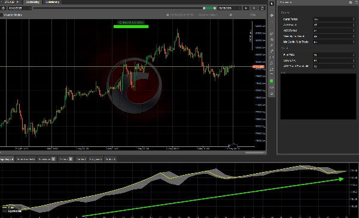Viewport: 359px width, 218px height.
Task: Click the Min Conf % to Trade stepper
Action: point(354,42)
